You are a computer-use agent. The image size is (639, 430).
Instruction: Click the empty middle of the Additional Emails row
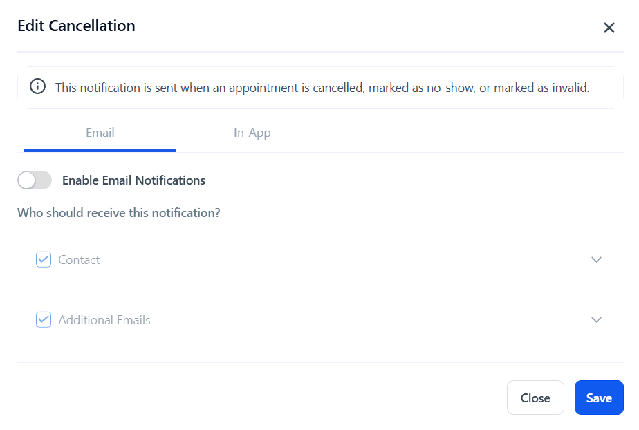(x=360, y=320)
